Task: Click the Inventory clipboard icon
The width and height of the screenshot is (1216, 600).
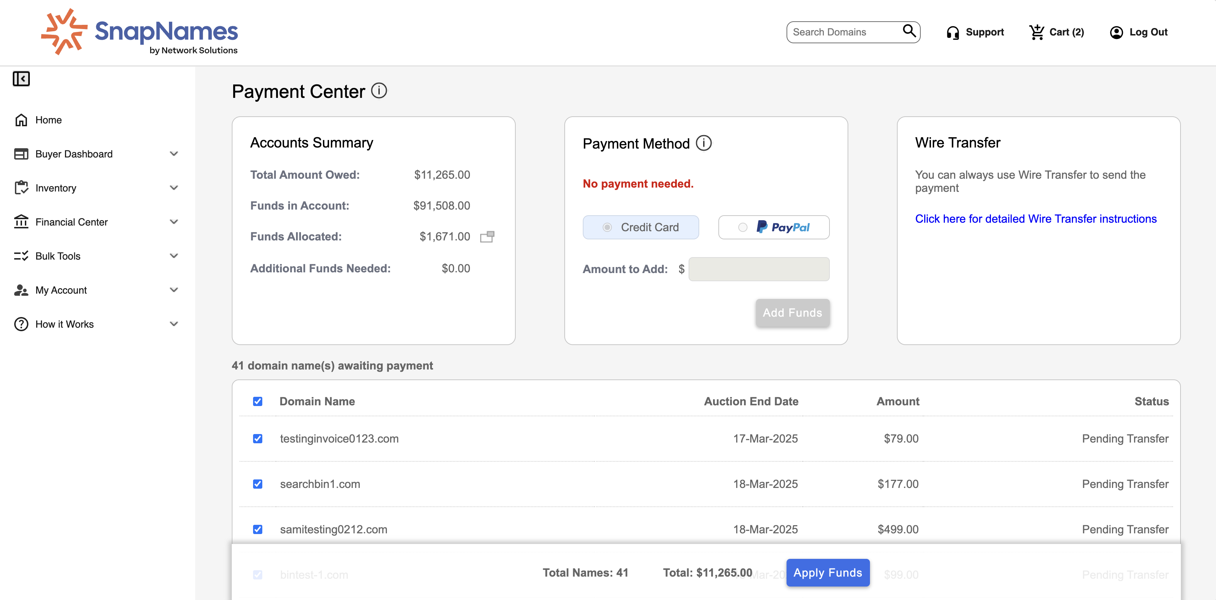Action: point(21,188)
